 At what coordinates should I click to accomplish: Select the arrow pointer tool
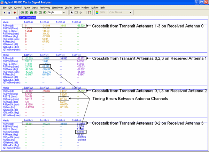71,12
